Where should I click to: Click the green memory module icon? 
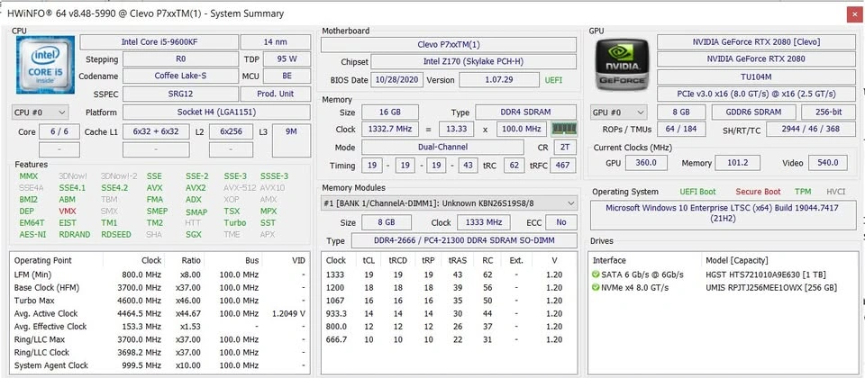[x=564, y=130]
